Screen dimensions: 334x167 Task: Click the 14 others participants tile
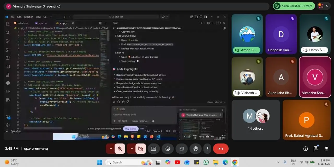[256, 120]
